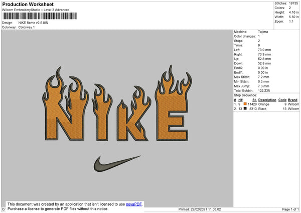Click the Orange description in row 1

click(x=264, y=104)
